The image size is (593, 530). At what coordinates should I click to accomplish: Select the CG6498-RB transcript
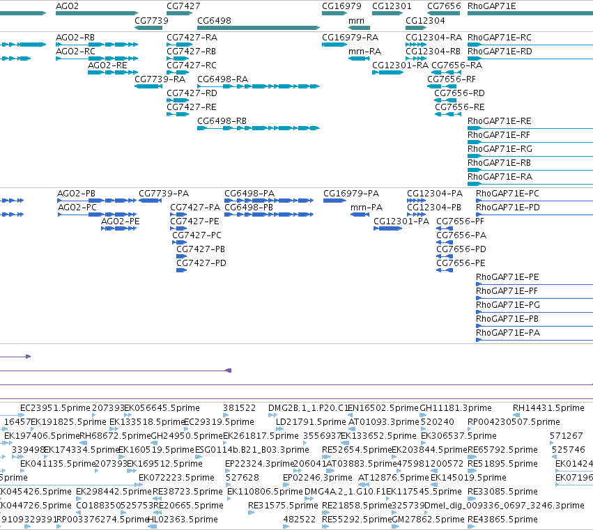tap(259, 128)
